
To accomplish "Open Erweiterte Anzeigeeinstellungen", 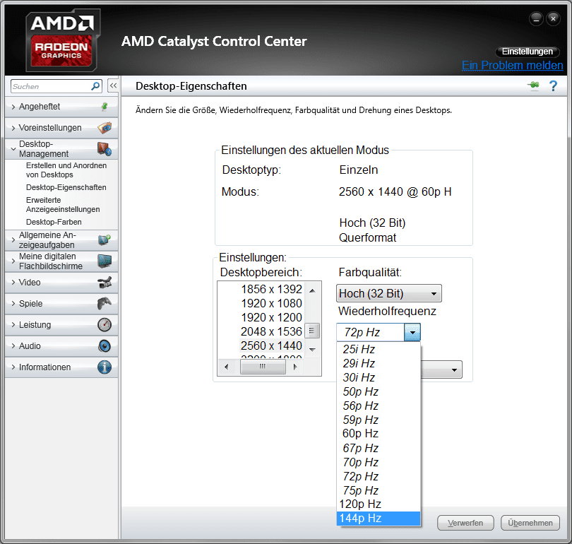I will [x=63, y=205].
